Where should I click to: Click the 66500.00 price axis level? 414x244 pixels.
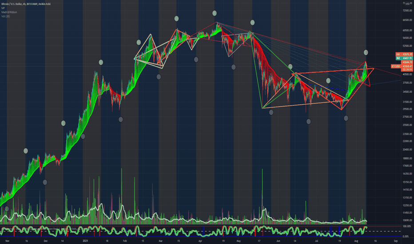coord(408,20)
